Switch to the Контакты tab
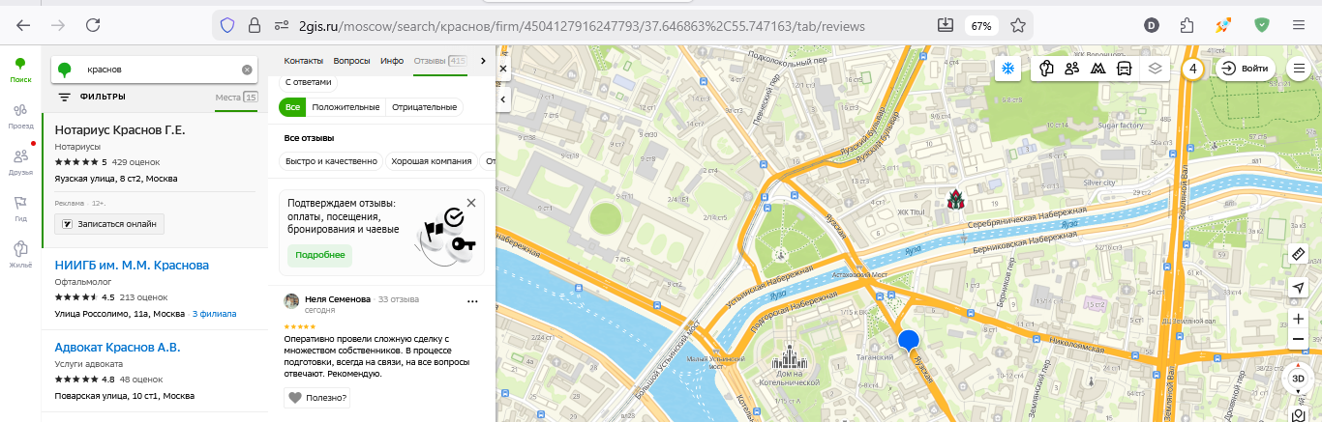 [304, 61]
